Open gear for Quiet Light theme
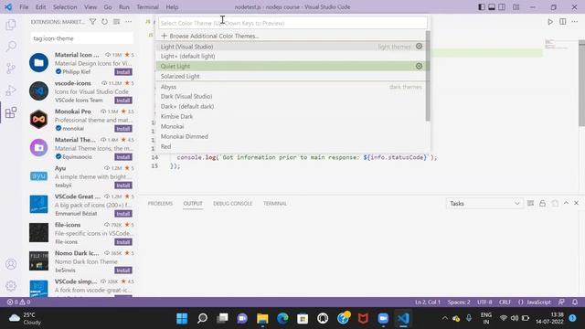Viewport: 585px width, 329px height. coord(419,66)
